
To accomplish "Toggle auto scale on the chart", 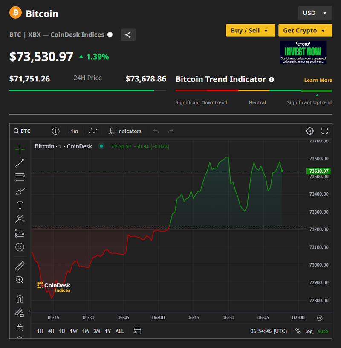I will coord(323,331).
